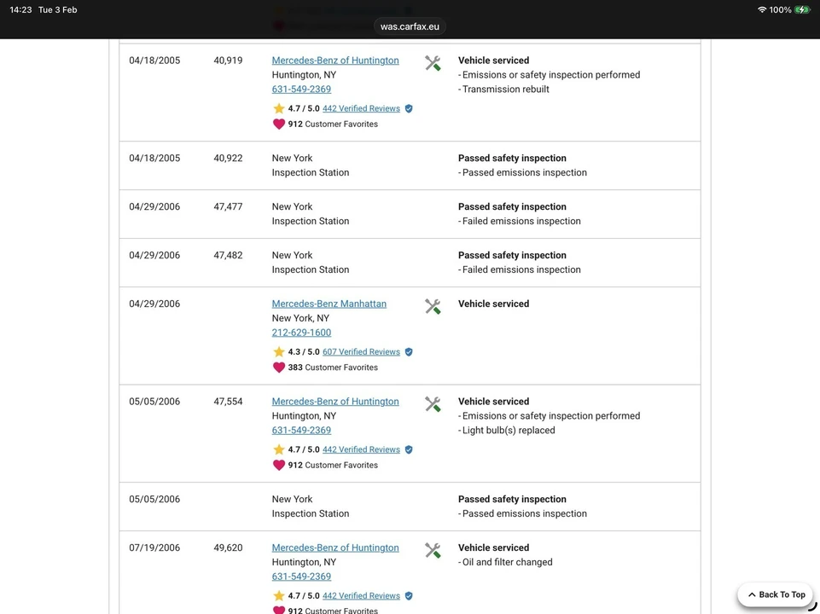Open the Mercedes-Benz Manhattan dealer link
This screenshot has height=614, width=820.
[x=329, y=304]
